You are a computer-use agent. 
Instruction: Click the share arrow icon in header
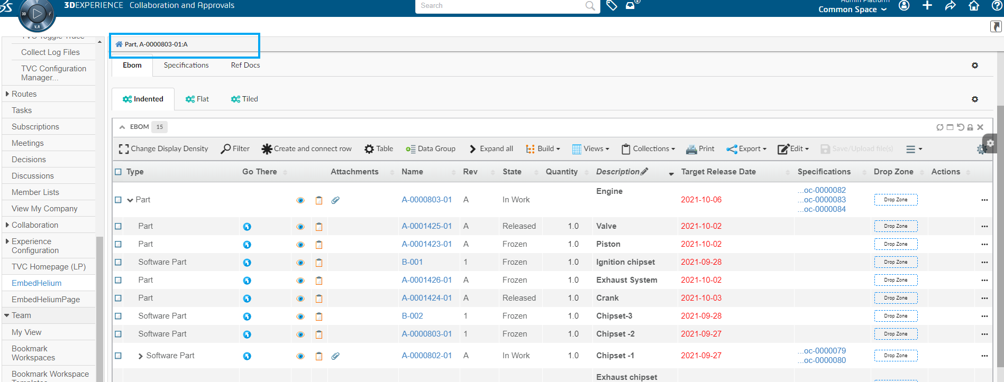(950, 6)
